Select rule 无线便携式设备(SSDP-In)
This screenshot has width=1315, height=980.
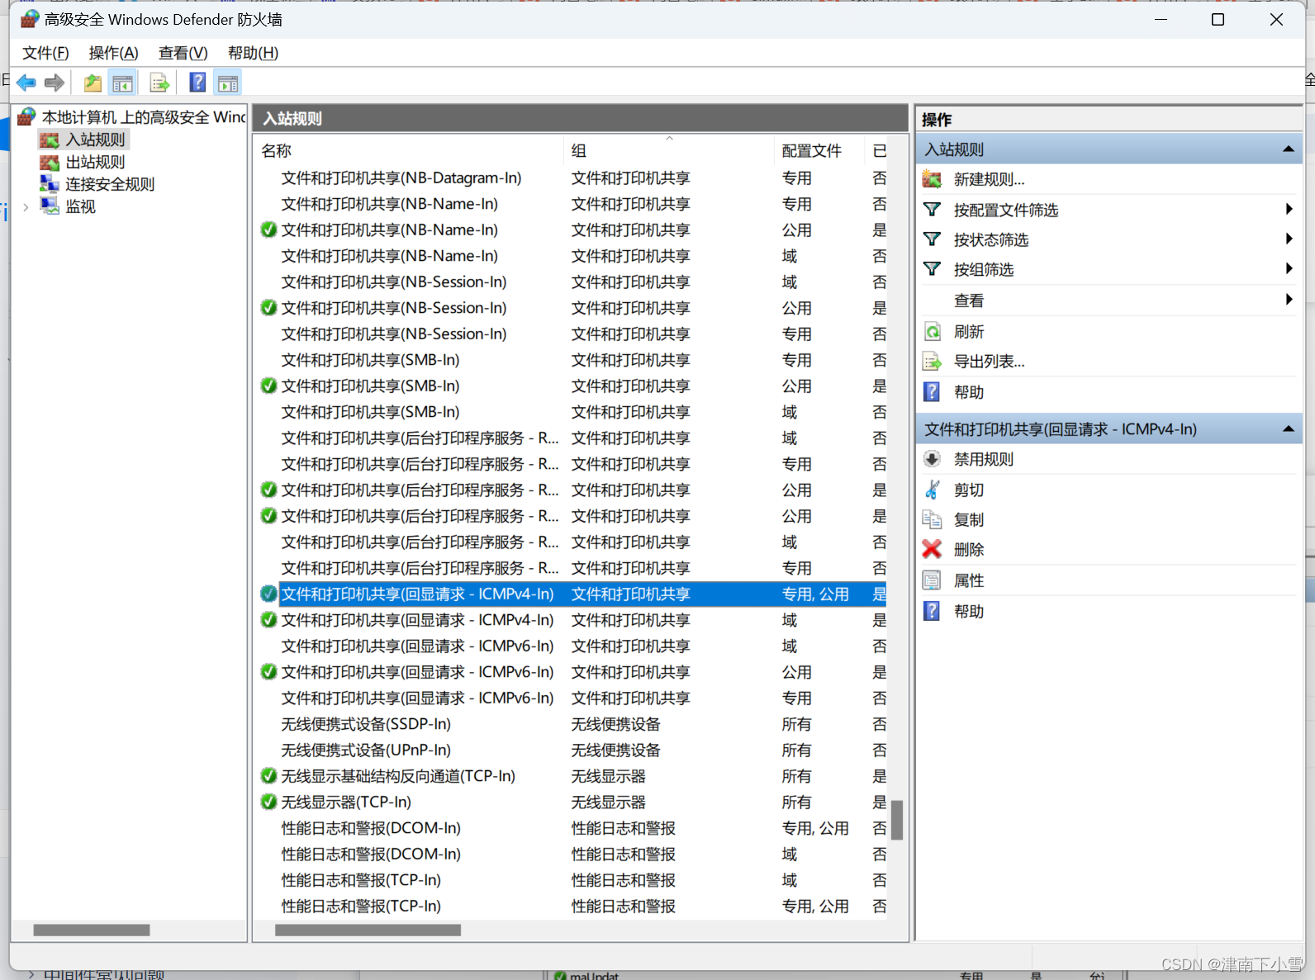point(572,724)
